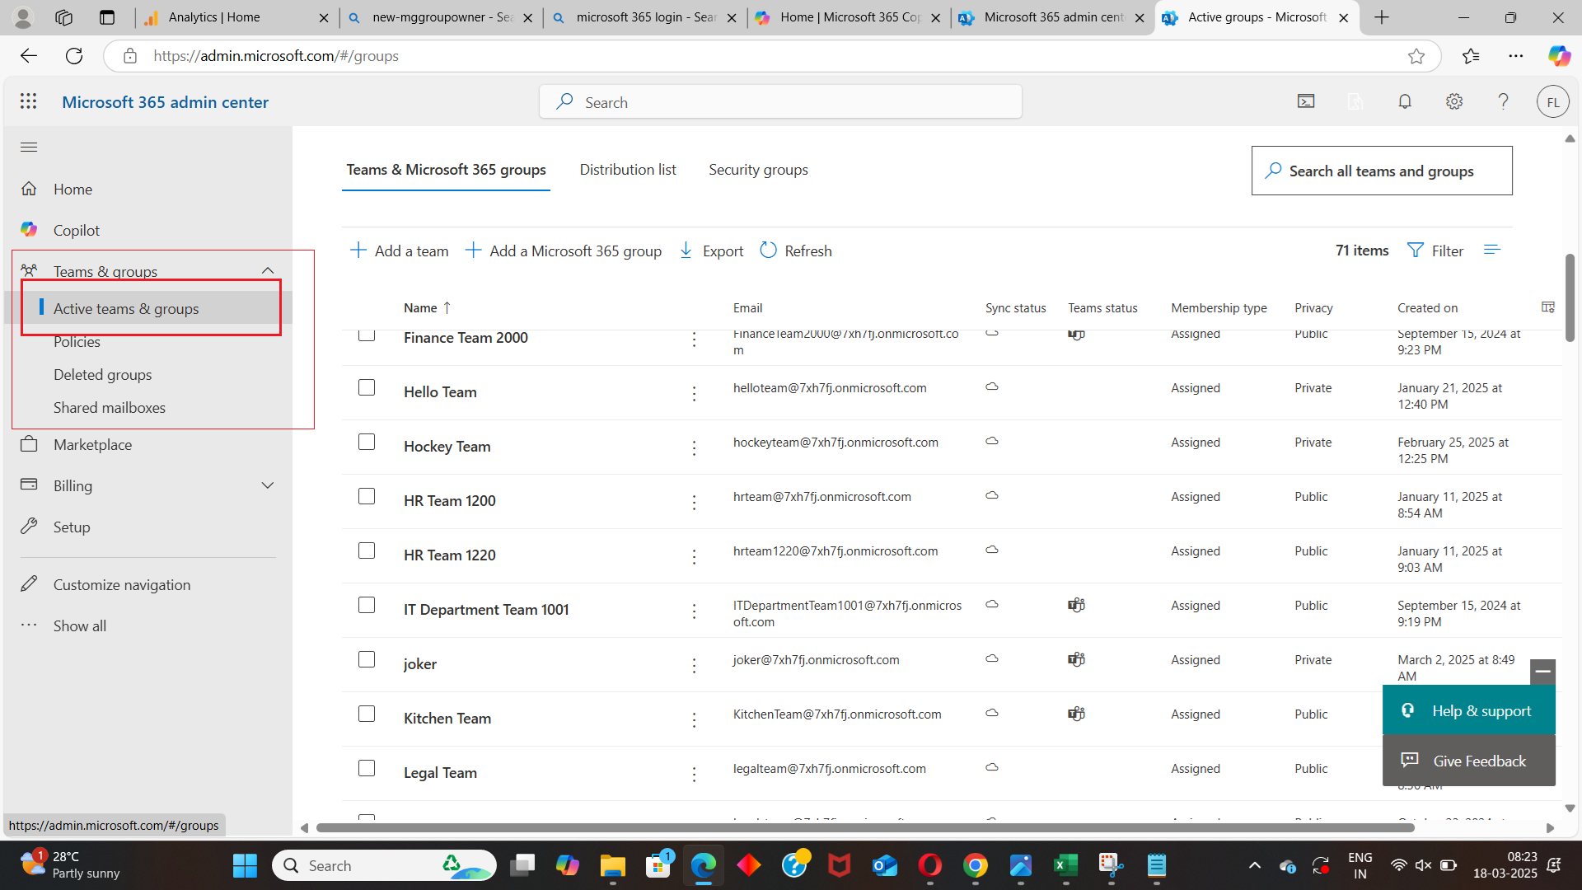Show all navigation items
This screenshot has width=1582, height=890.
(80, 625)
